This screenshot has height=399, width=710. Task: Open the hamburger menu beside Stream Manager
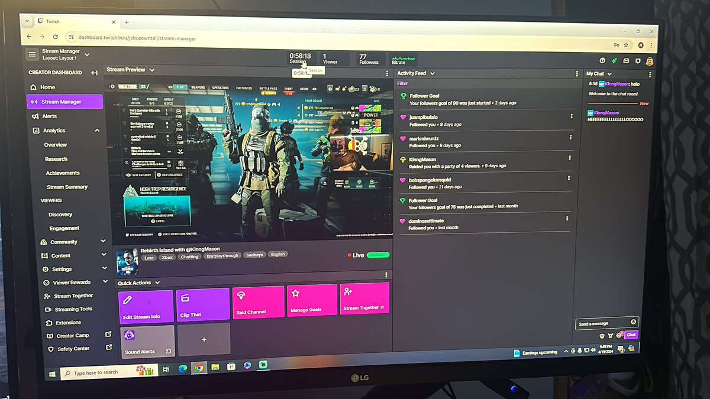click(32, 54)
